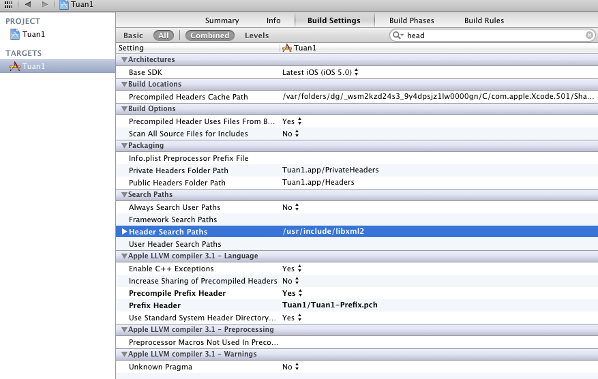Image resolution: width=598 pixels, height=379 pixels.
Task: Collapse Apple LLVM compiler 3.1 Preprocessing section
Action: point(124,330)
